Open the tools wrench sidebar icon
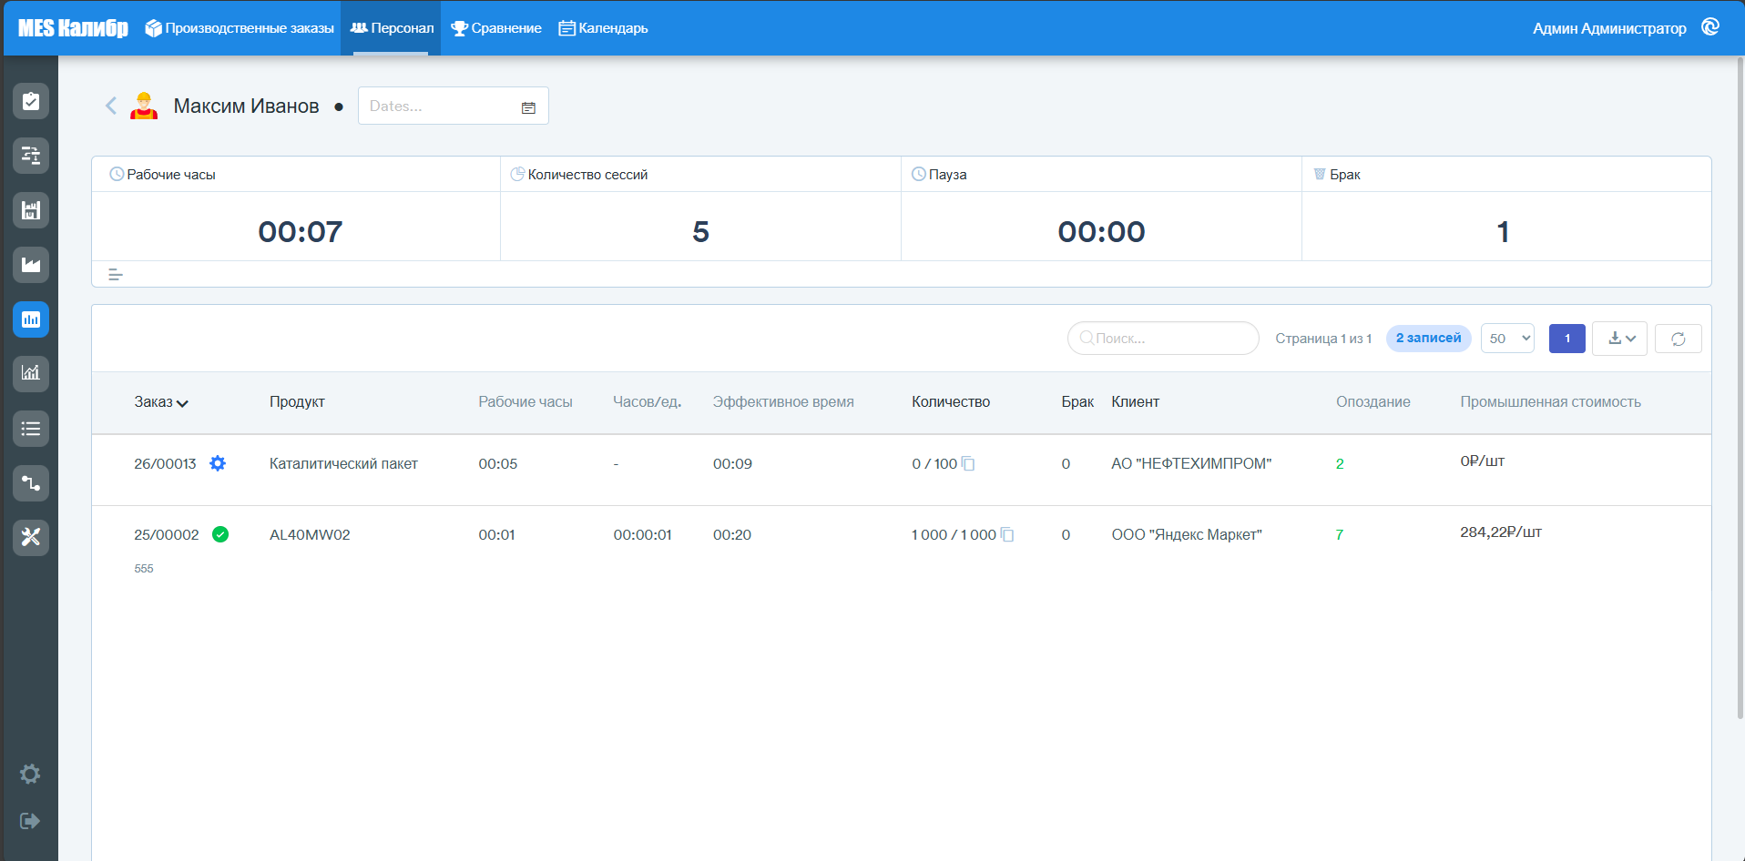The height and width of the screenshot is (861, 1745). (x=31, y=537)
